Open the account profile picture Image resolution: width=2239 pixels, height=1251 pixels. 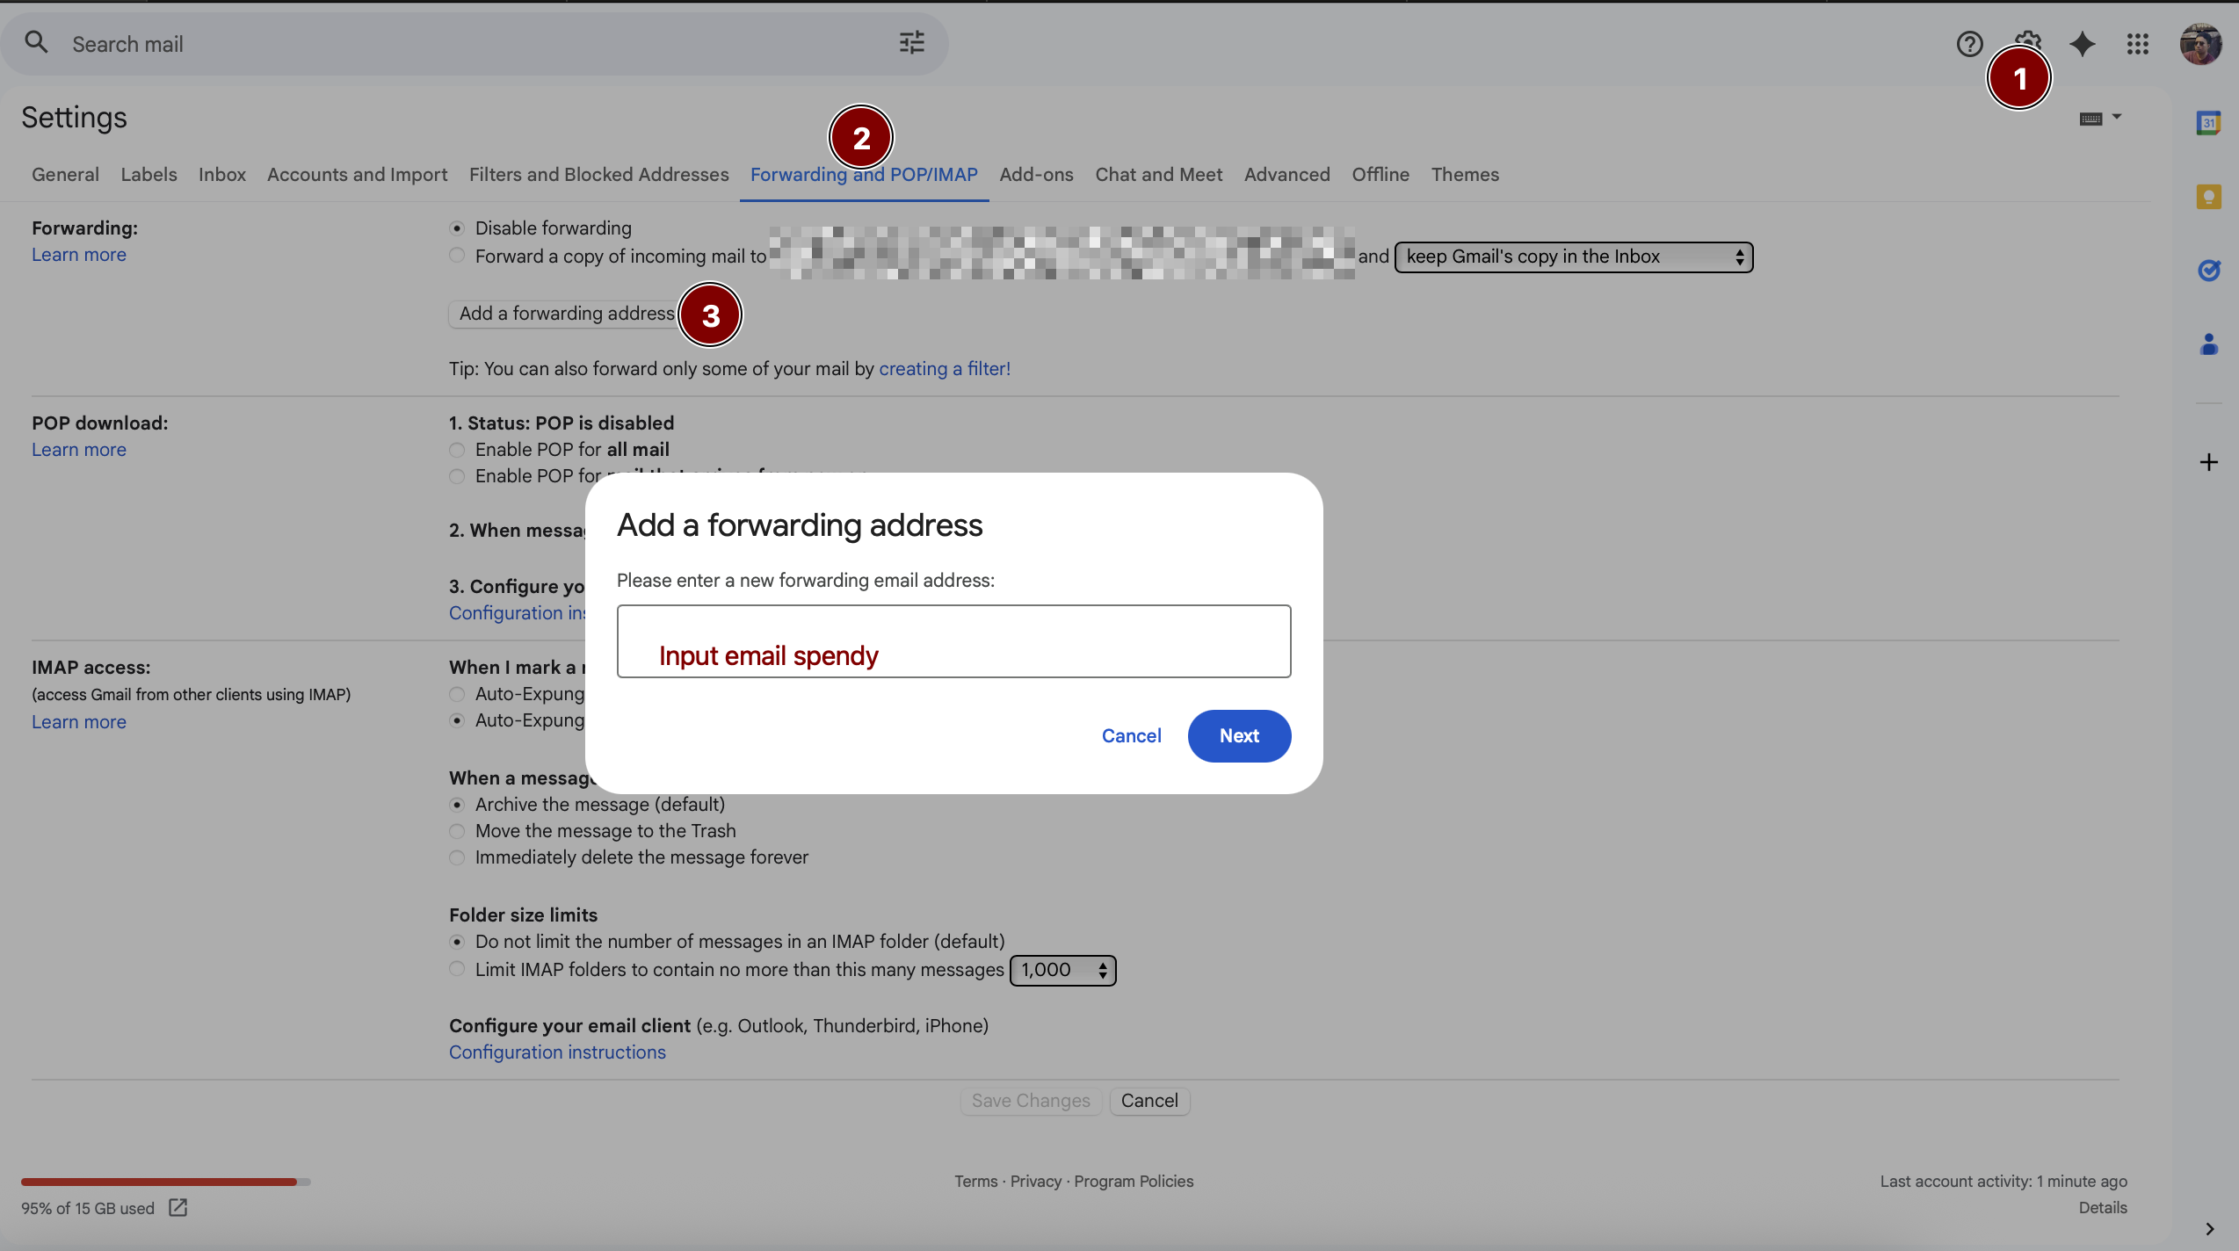pos(2200,44)
